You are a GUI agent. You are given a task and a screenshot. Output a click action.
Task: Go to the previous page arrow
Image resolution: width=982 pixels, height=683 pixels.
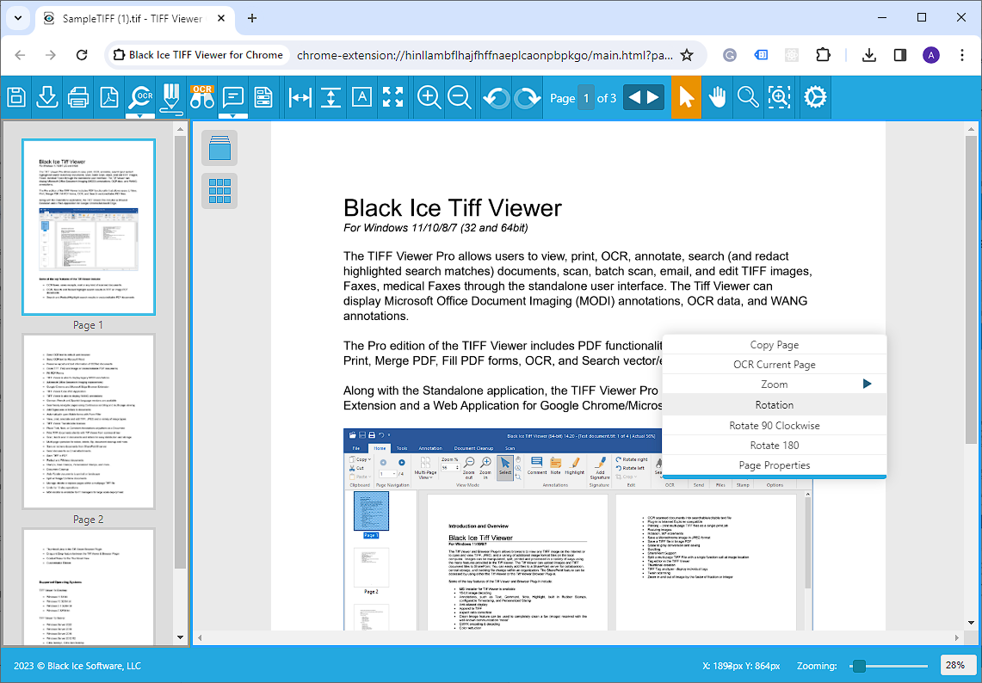(634, 98)
